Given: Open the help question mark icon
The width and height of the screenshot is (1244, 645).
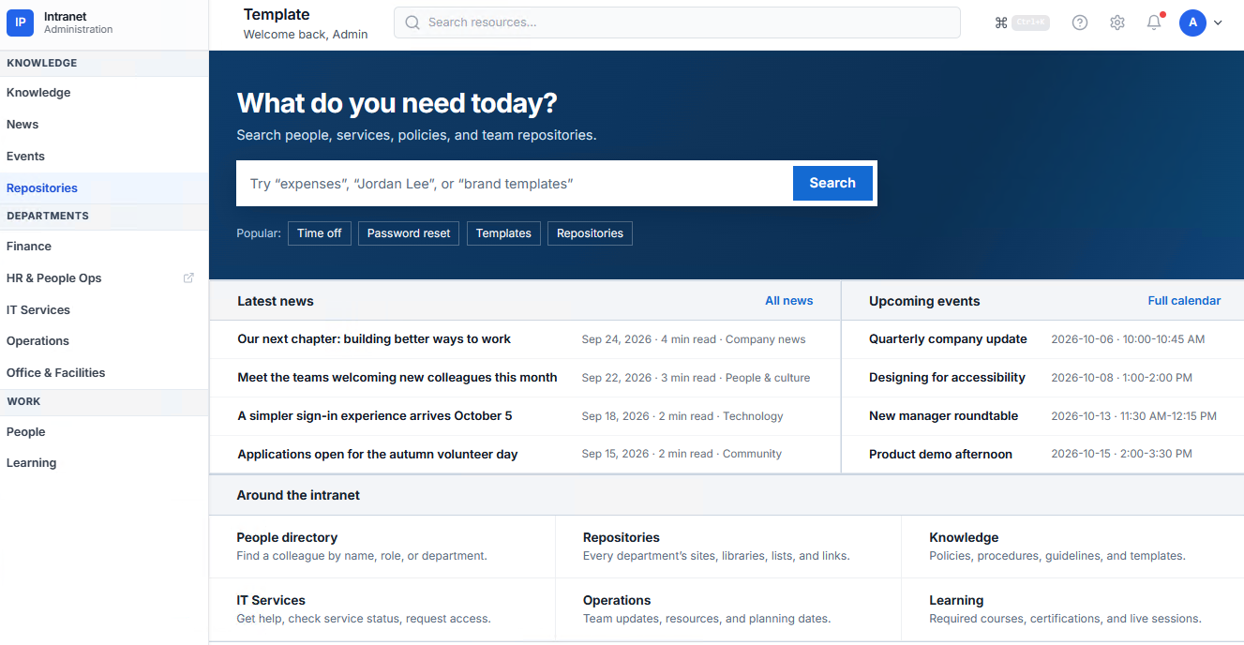Looking at the screenshot, I should [x=1080, y=22].
